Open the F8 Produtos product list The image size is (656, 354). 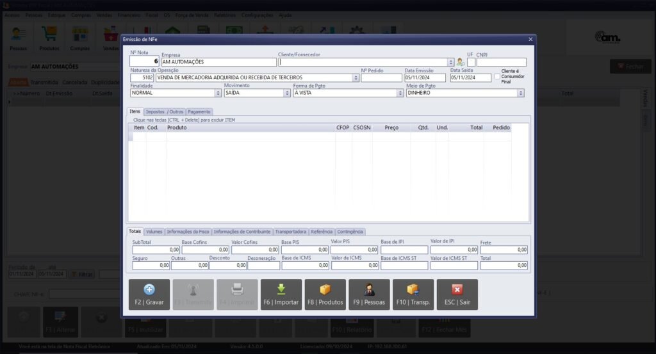(x=325, y=294)
